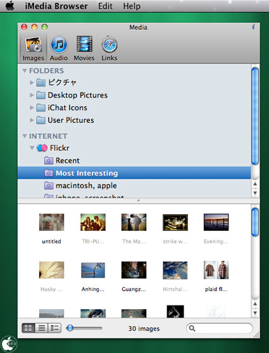Open the Edit menu
This screenshot has width=269, height=353.
point(105,6)
